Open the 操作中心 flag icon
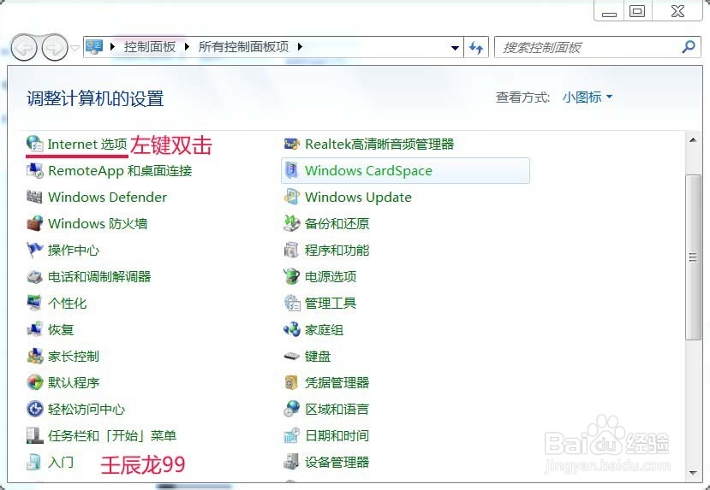 [x=35, y=250]
